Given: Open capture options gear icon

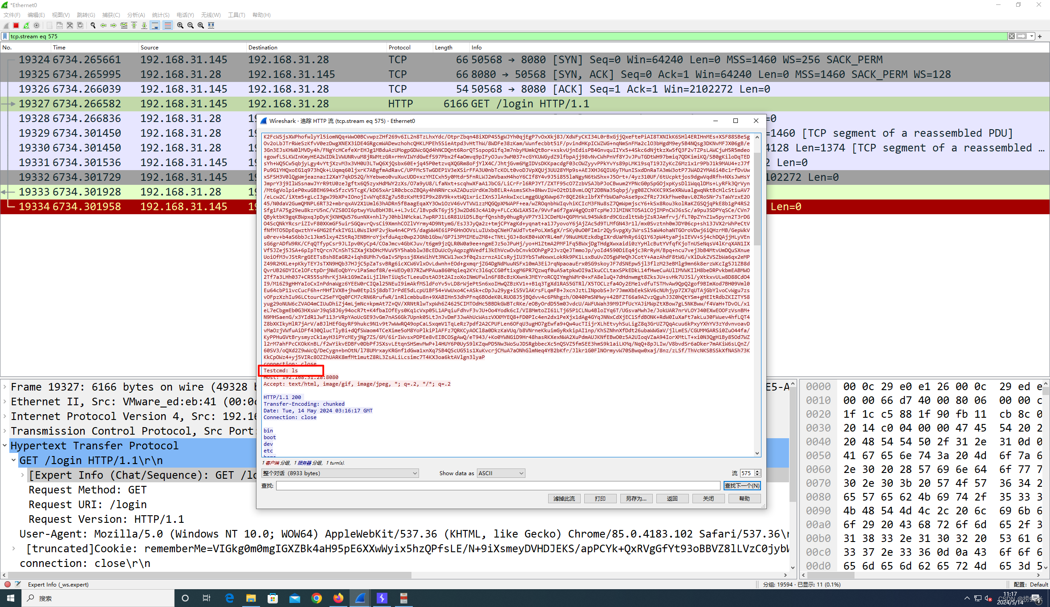Looking at the screenshot, I should 37,25.
